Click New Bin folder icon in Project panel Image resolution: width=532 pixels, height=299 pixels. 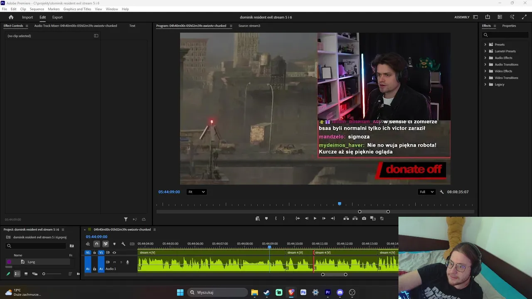[71, 246]
